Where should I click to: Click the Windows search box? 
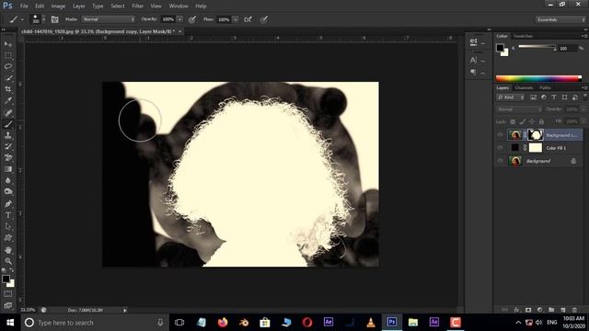tap(94, 323)
